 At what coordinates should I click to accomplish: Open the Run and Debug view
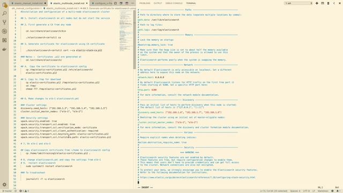coord(4,31)
